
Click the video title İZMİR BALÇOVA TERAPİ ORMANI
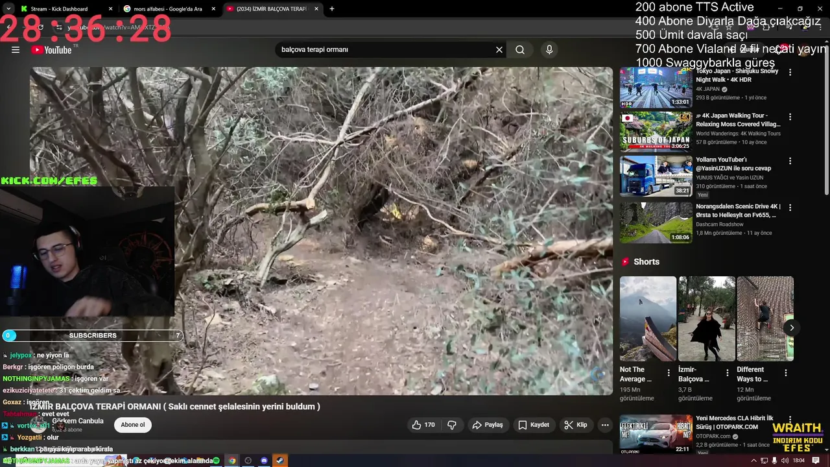[x=175, y=407]
